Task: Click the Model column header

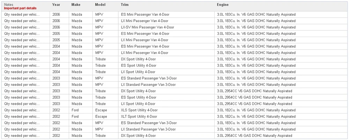Action: [100, 5]
